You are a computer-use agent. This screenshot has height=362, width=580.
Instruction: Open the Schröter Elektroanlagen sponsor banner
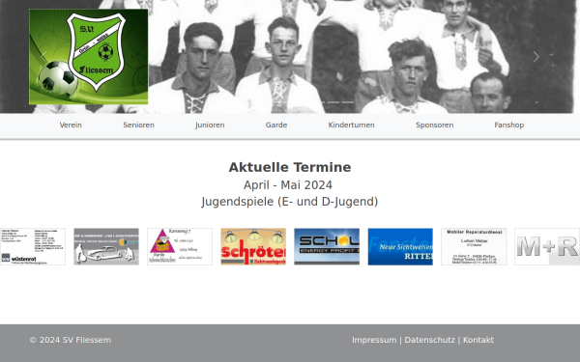click(x=253, y=246)
